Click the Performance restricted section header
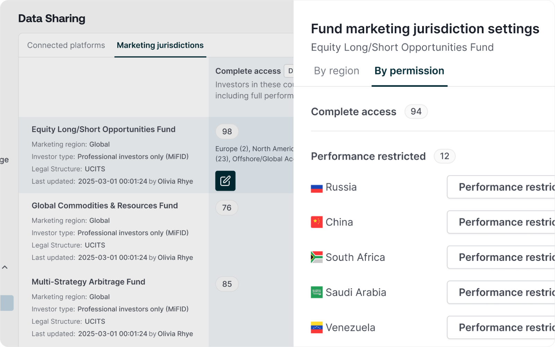This screenshot has width=555, height=347. pos(368,156)
